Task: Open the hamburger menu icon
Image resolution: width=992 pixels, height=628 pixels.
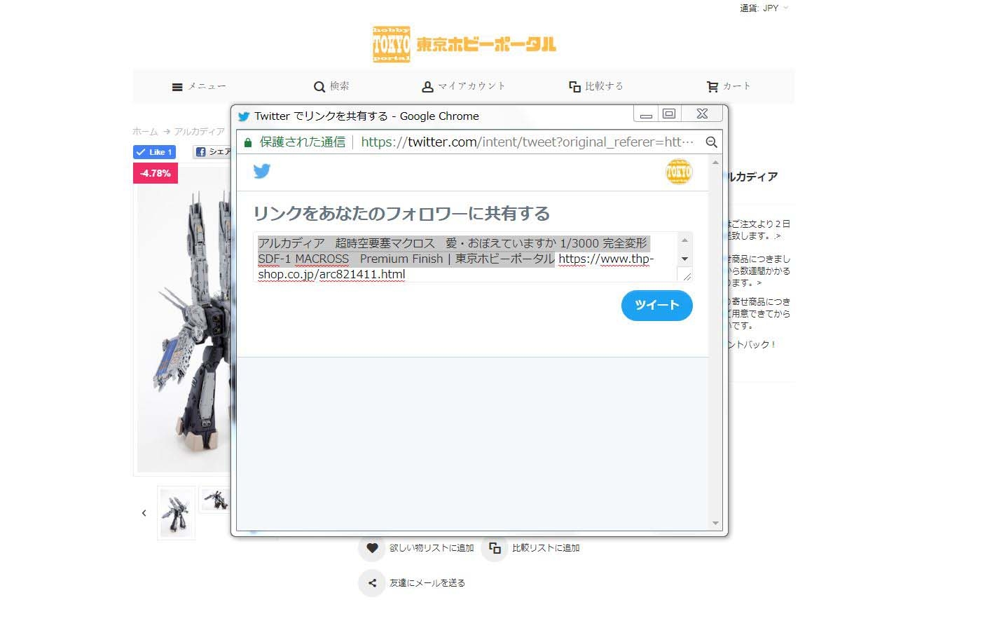Action: point(177,87)
